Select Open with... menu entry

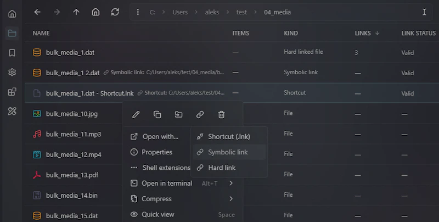pyautogui.click(x=160, y=136)
